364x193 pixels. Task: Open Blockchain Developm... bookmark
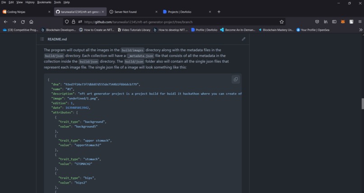(59, 30)
